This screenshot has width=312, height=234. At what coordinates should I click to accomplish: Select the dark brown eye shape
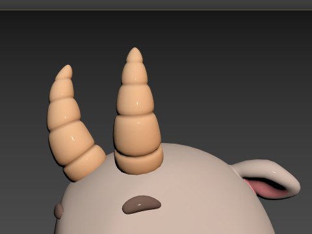[142, 205]
